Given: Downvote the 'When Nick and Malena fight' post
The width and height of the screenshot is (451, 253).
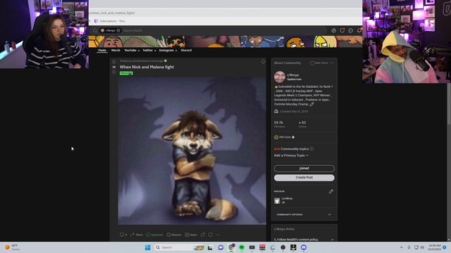Looking at the screenshot, I should point(114,72).
